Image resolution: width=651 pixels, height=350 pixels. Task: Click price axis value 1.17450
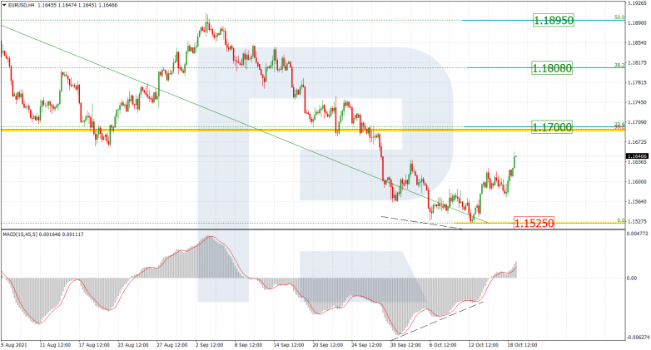point(638,102)
